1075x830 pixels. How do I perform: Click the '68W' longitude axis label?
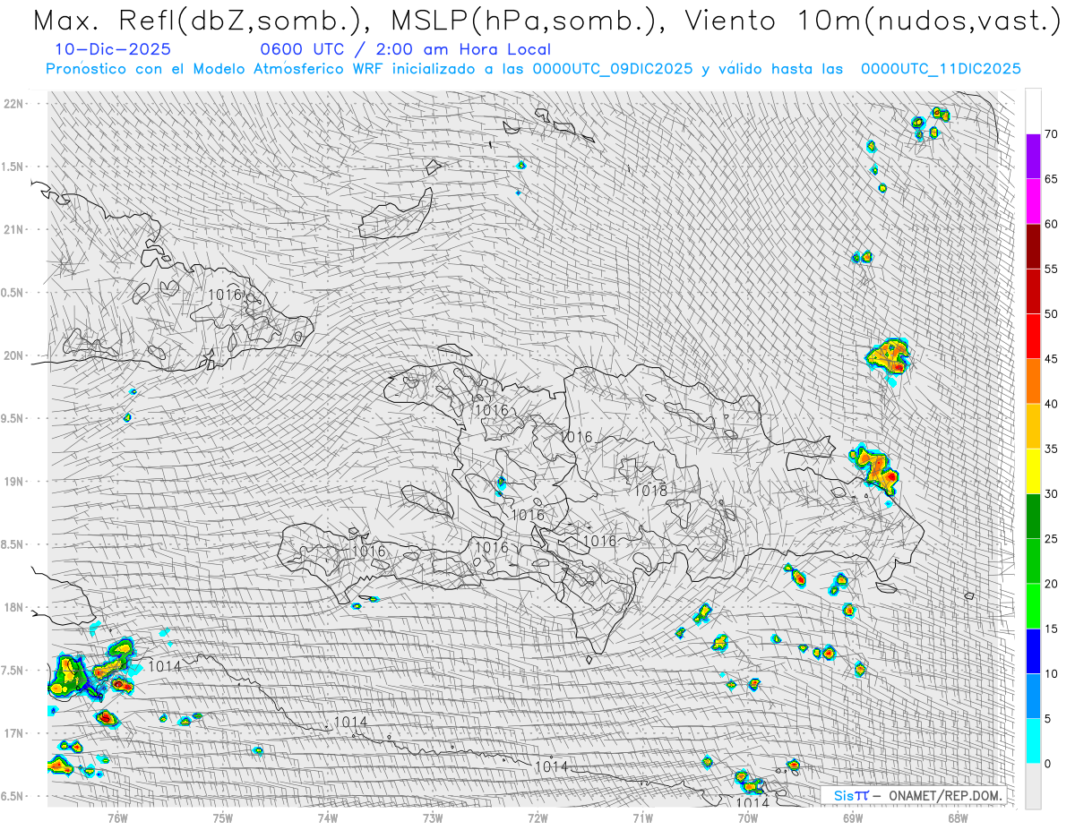[958, 817]
